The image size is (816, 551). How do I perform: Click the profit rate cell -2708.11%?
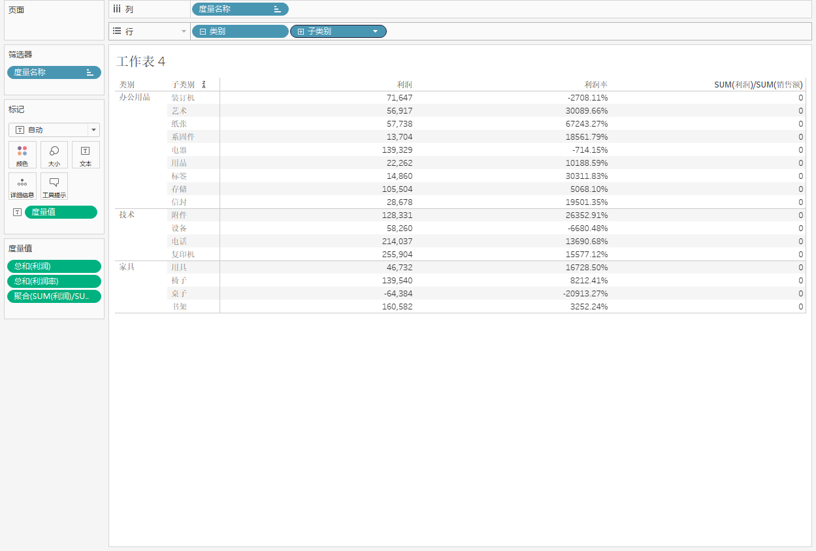[588, 98]
